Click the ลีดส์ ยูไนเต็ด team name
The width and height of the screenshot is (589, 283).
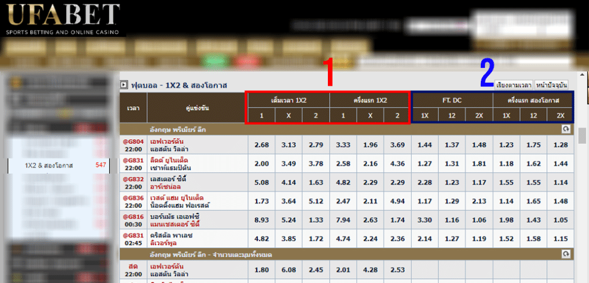pyautogui.click(x=169, y=160)
